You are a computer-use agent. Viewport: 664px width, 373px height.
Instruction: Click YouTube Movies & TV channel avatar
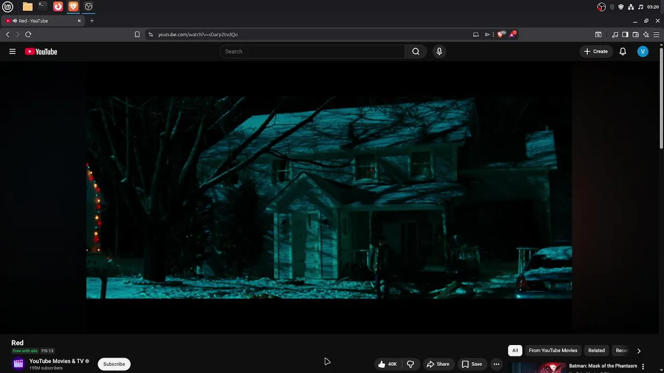coord(19,364)
